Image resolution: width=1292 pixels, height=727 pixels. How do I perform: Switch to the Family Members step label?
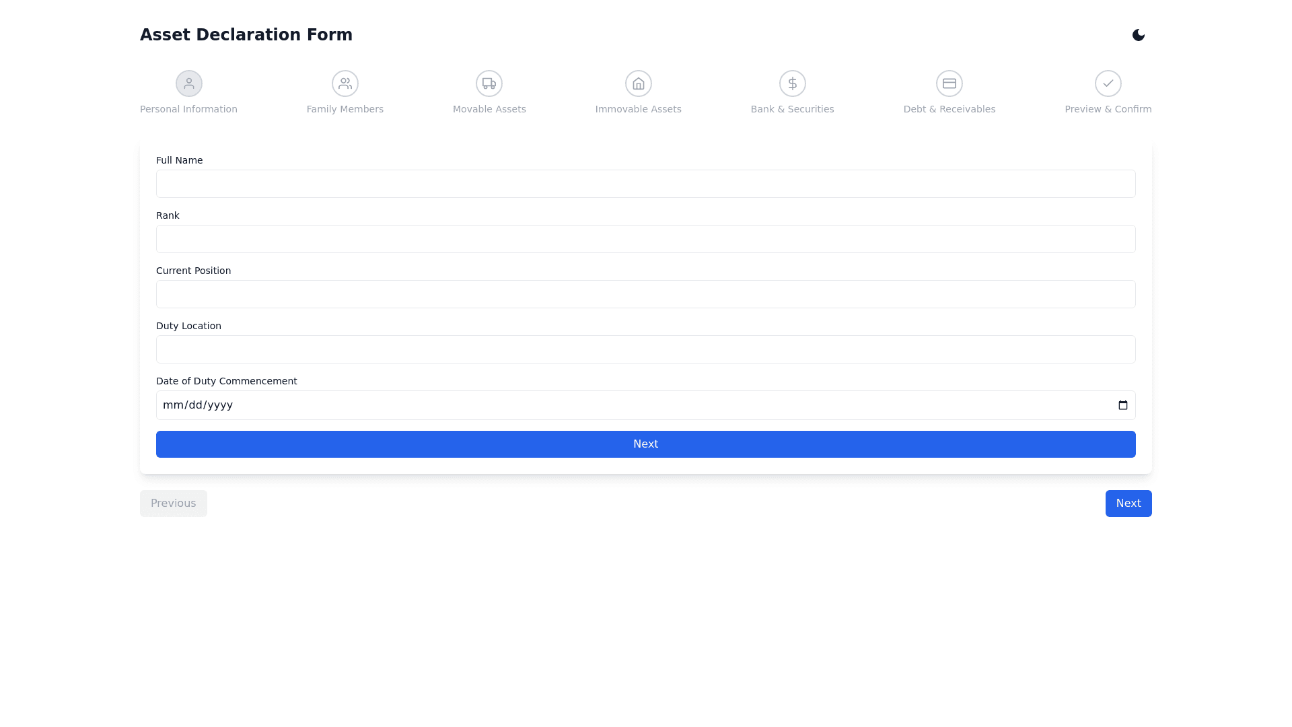pyautogui.click(x=345, y=109)
